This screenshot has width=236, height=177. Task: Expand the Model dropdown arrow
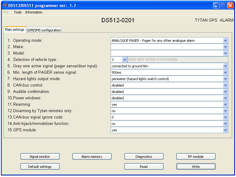(225, 53)
